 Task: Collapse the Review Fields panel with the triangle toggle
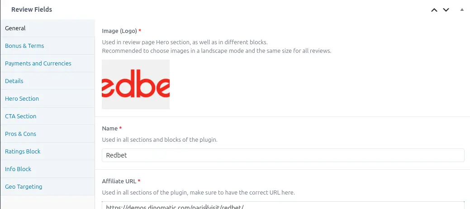pos(462,9)
